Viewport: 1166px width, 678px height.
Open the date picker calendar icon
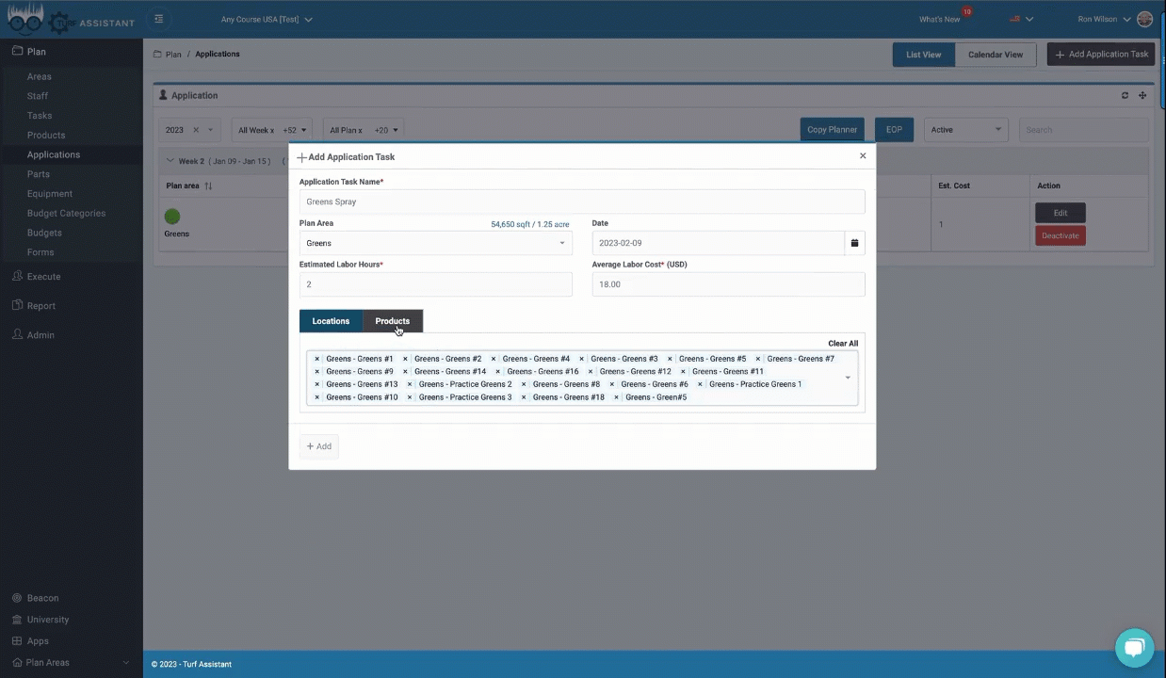tap(853, 243)
